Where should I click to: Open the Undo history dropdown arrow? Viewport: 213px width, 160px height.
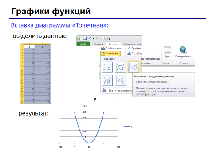93,39
